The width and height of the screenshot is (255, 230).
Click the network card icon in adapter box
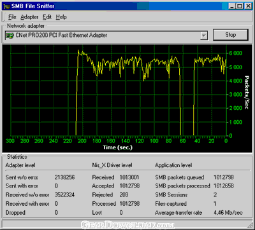tap(10, 36)
